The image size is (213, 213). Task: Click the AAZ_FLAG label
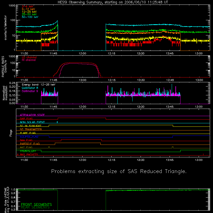pyautogui.click(x=26, y=147)
